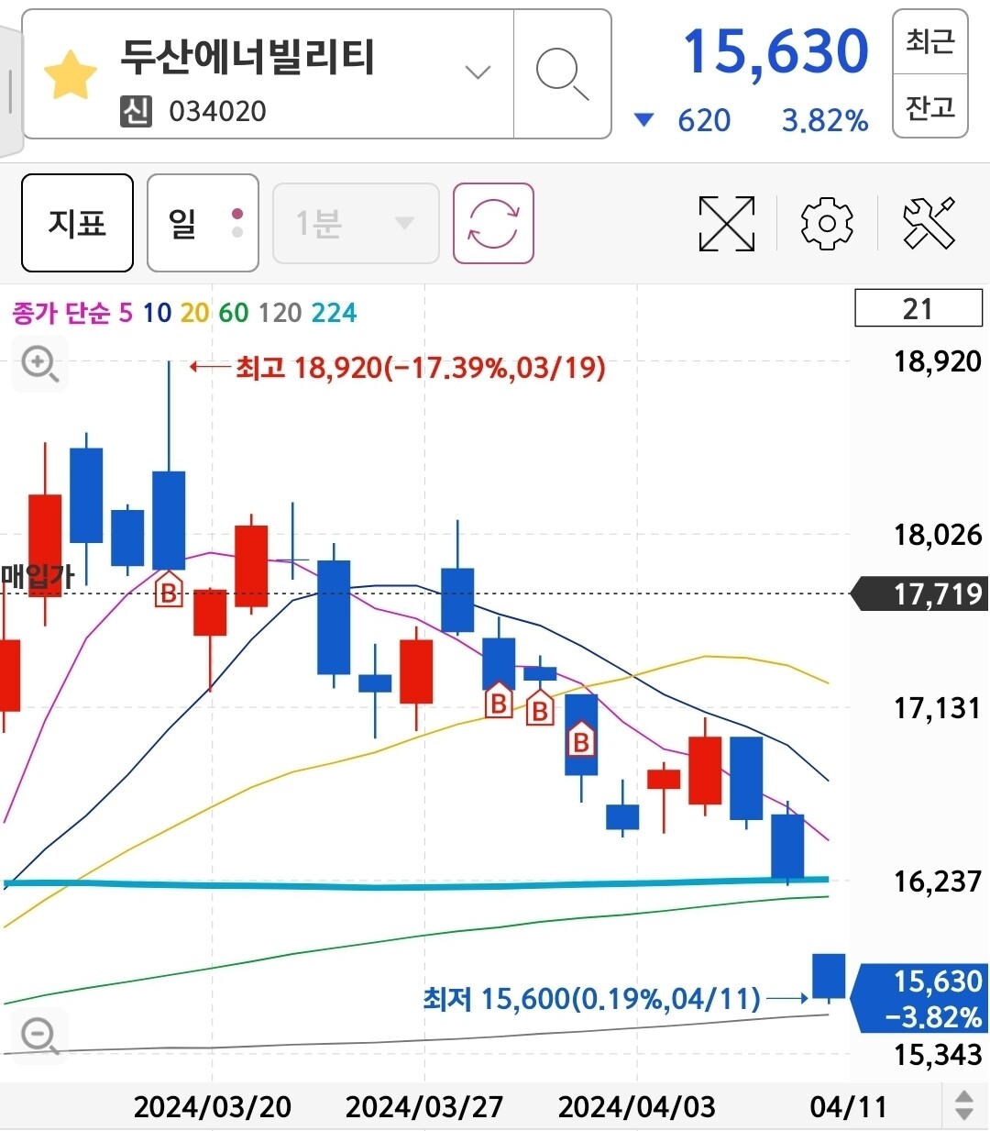Open the chart tools wrench icon
Viewport: 990px width, 1131px height.
pyautogui.click(x=928, y=223)
